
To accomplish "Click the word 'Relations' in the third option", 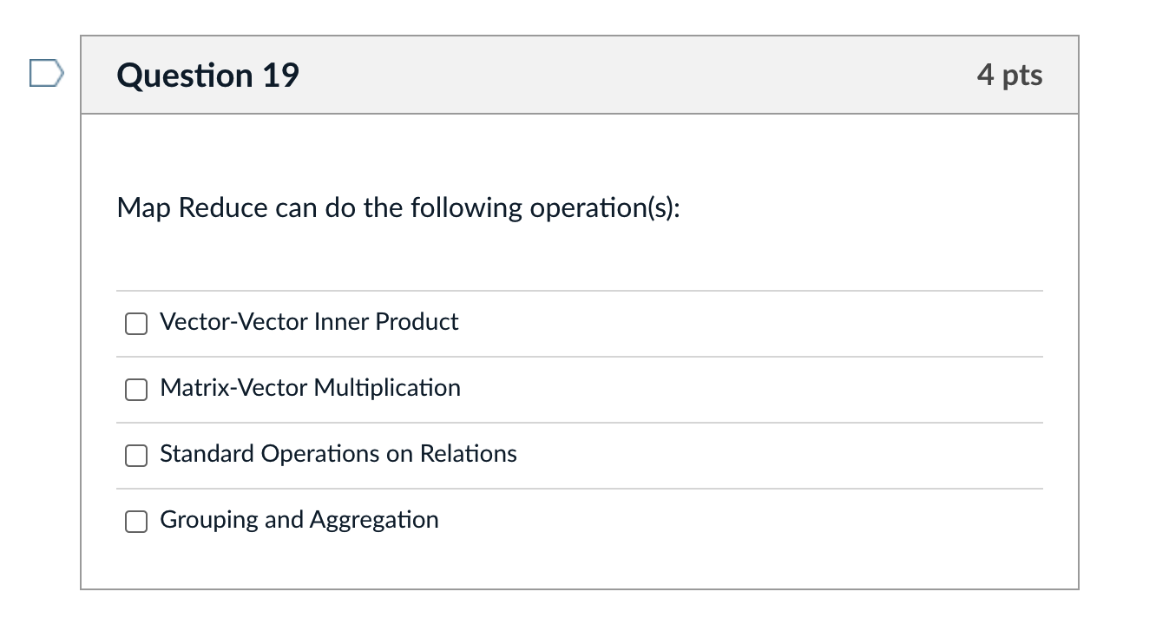I will 469,454.
